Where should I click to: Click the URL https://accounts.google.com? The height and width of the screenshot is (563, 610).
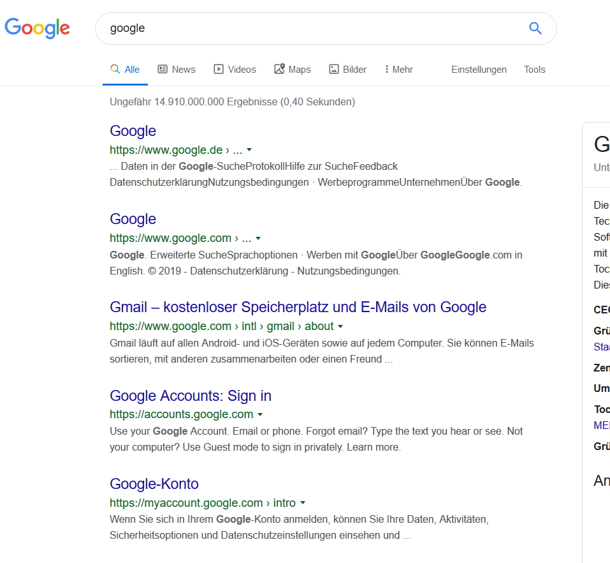(x=181, y=414)
